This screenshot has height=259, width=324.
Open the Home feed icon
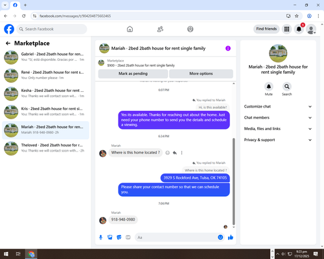pyautogui.click(x=130, y=29)
